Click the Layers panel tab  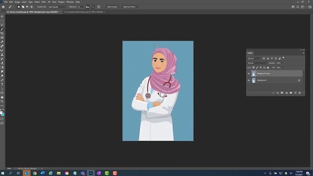click(x=250, y=53)
